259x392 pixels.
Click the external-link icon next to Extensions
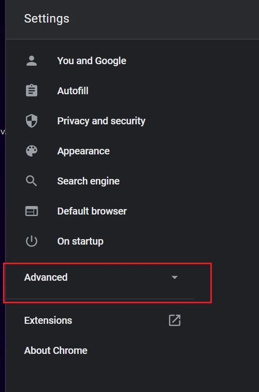(x=175, y=321)
